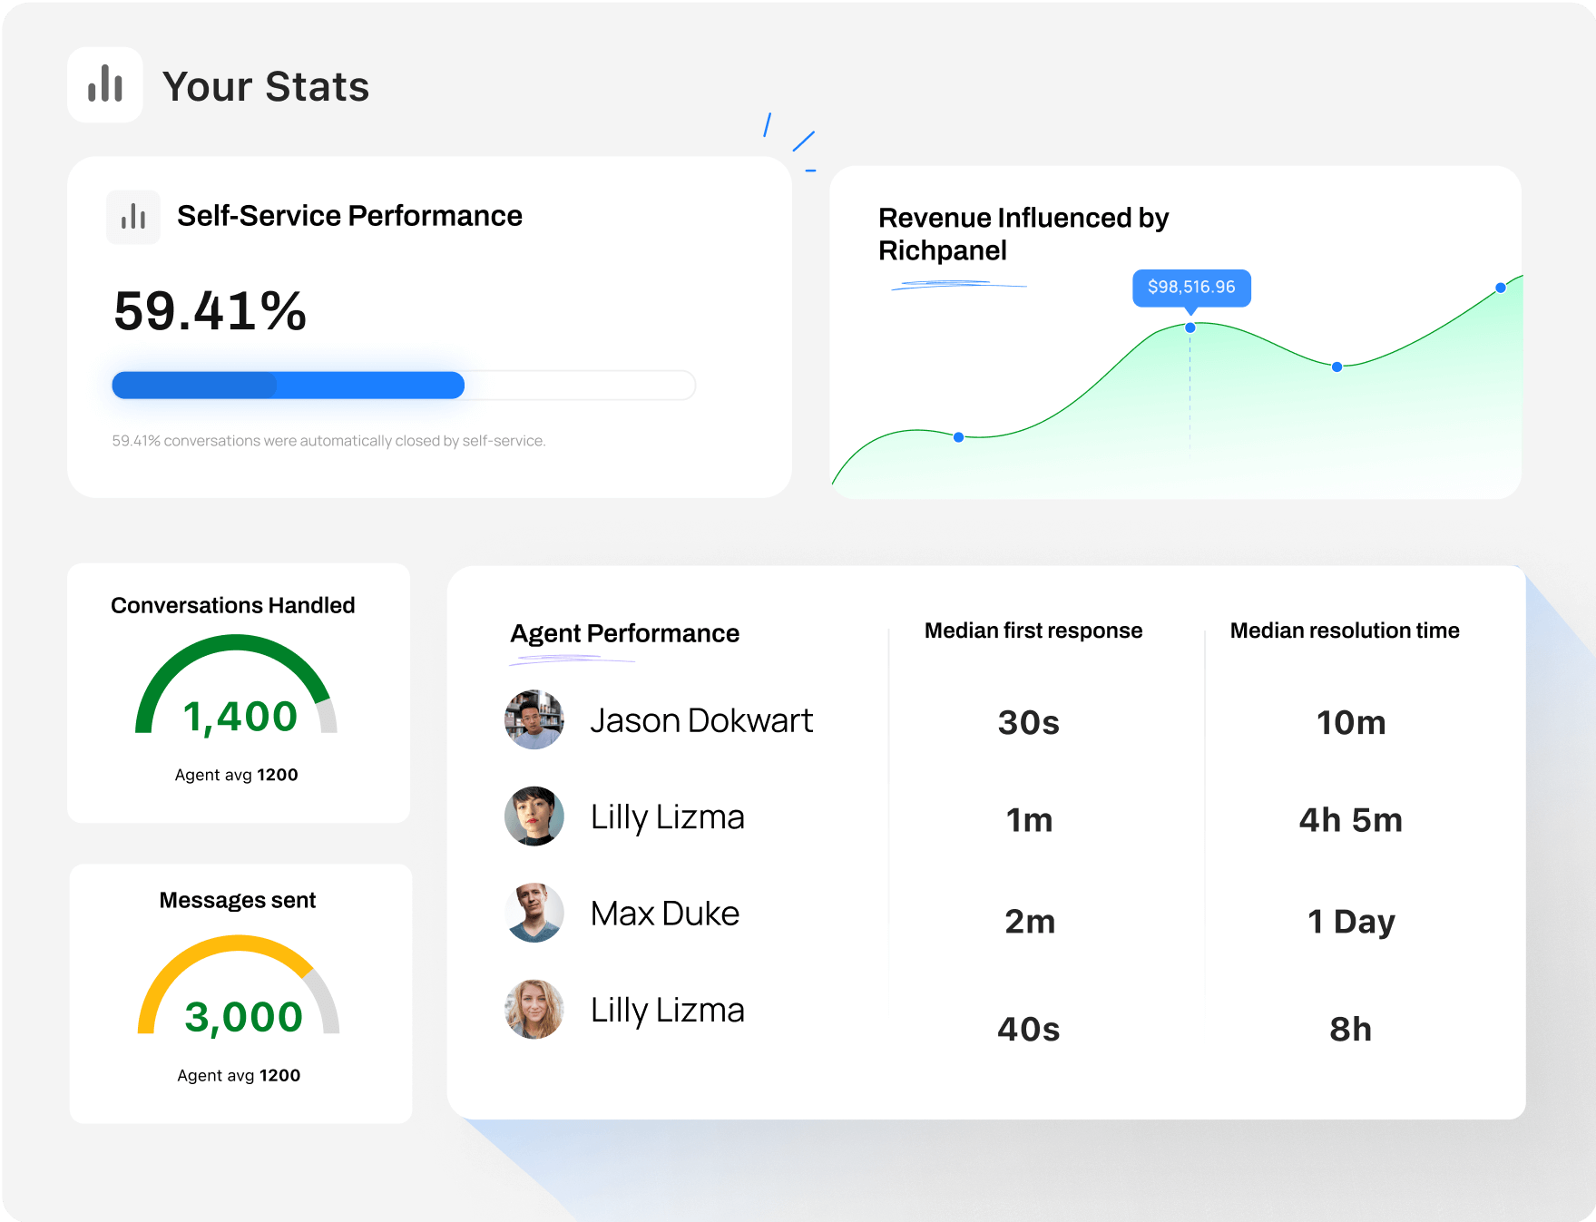Select the 59.41% percentage value

coord(211,311)
